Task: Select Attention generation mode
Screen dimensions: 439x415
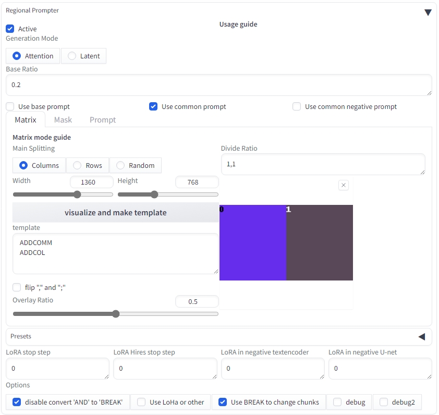Action: click(x=17, y=56)
